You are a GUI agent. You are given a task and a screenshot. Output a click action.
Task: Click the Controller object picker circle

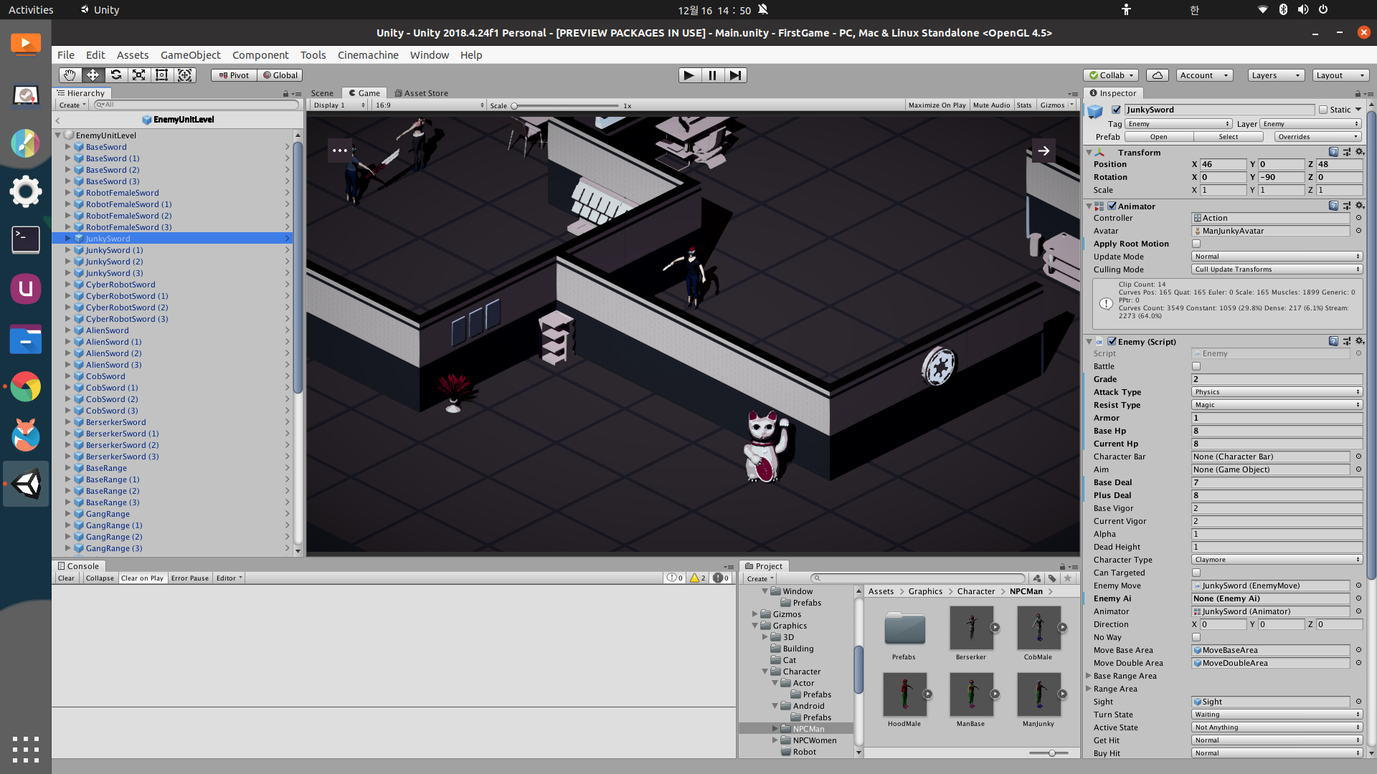tap(1358, 218)
